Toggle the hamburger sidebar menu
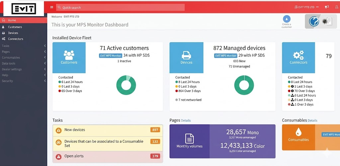 [x=51, y=7]
